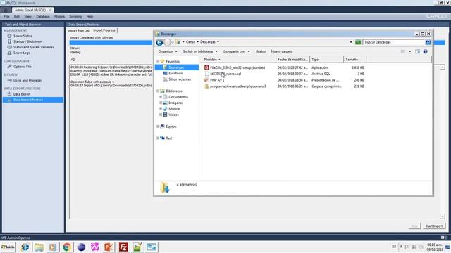Open the Workbench File menu
This screenshot has width=451, height=253.
[6, 17]
